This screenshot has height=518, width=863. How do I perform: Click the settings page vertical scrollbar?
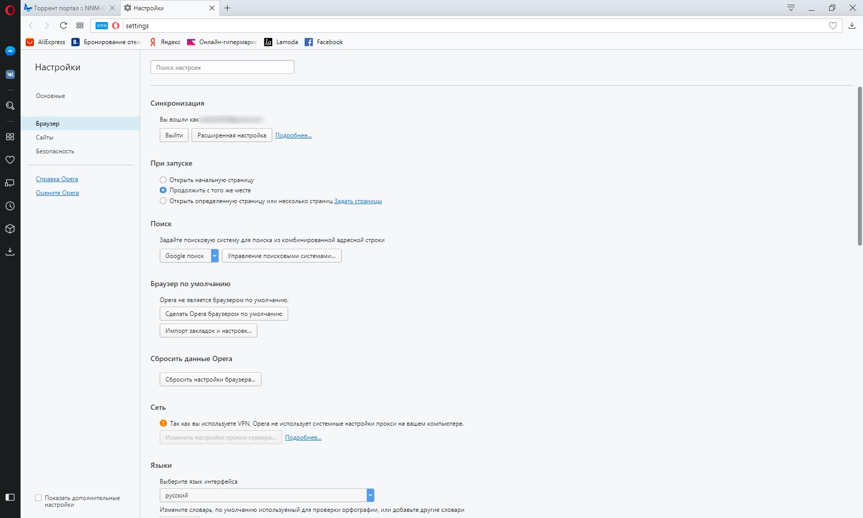[859, 166]
